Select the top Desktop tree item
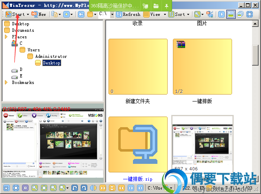The height and width of the screenshot is (194, 261). (20, 24)
